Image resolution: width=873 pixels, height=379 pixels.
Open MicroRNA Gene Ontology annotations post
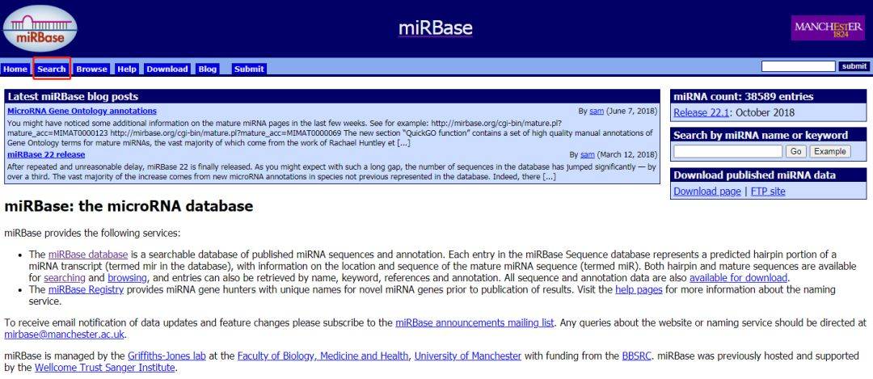tap(82, 111)
